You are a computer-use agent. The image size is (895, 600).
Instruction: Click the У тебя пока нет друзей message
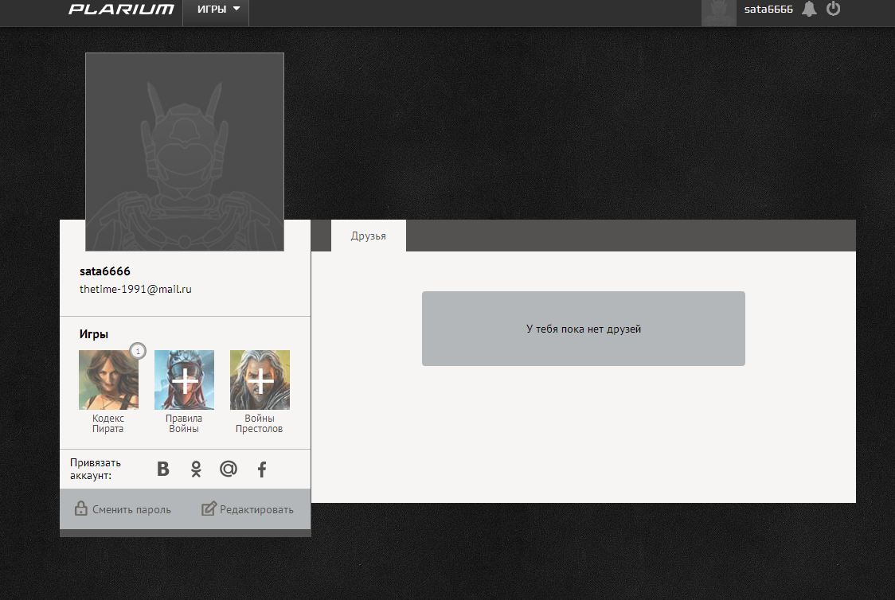click(584, 329)
